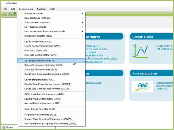174x130 pixels.
Task: Expand Dual electrode methods submenu
Action: pos(51,18)
